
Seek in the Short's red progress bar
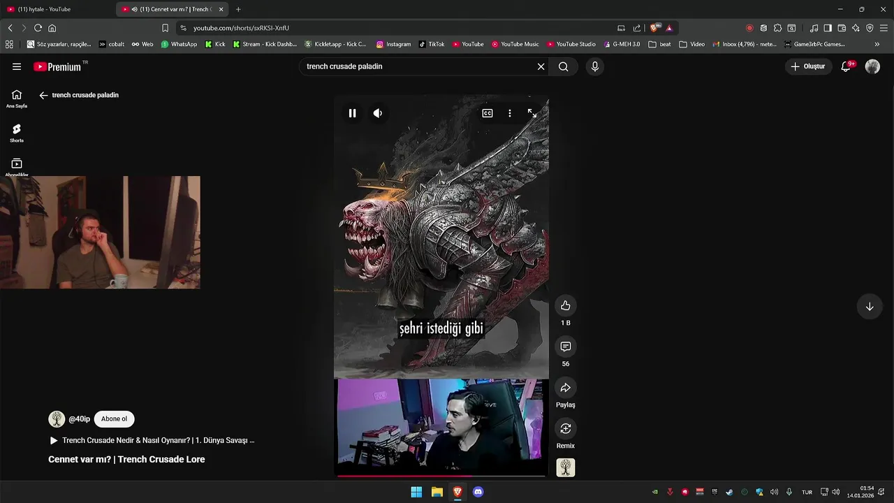(441, 476)
